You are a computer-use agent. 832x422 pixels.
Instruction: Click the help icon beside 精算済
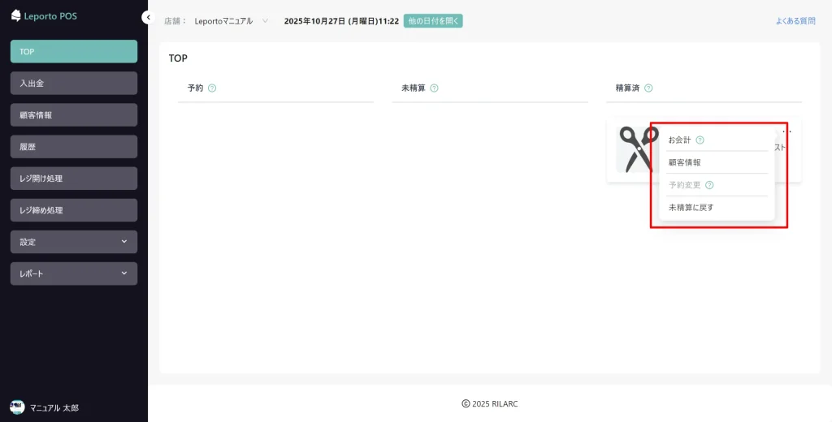pyautogui.click(x=648, y=88)
